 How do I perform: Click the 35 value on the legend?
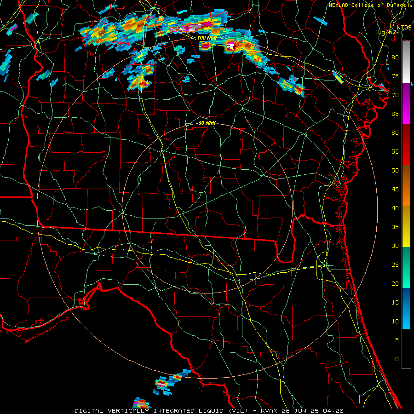tap(395, 227)
